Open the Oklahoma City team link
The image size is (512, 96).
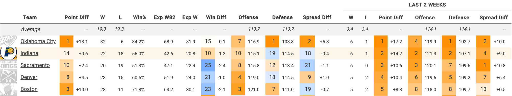click(x=38, y=41)
